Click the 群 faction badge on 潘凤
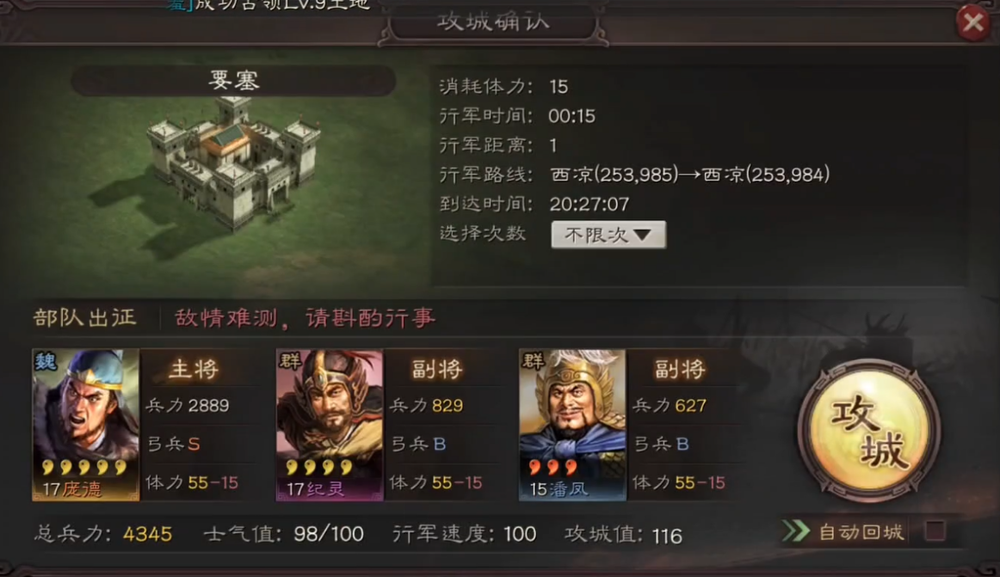Viewport: 1000px width, 577px height. pyautogui.click(x=534, y=361)
